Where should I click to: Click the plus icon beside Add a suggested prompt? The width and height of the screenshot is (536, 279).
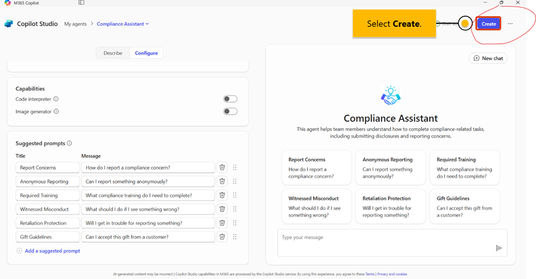(19, 251)
